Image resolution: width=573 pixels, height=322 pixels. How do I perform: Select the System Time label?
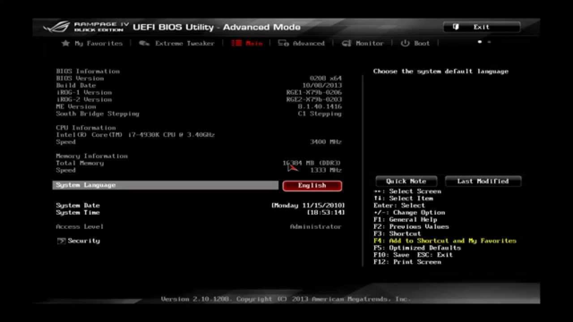(78, 213)
